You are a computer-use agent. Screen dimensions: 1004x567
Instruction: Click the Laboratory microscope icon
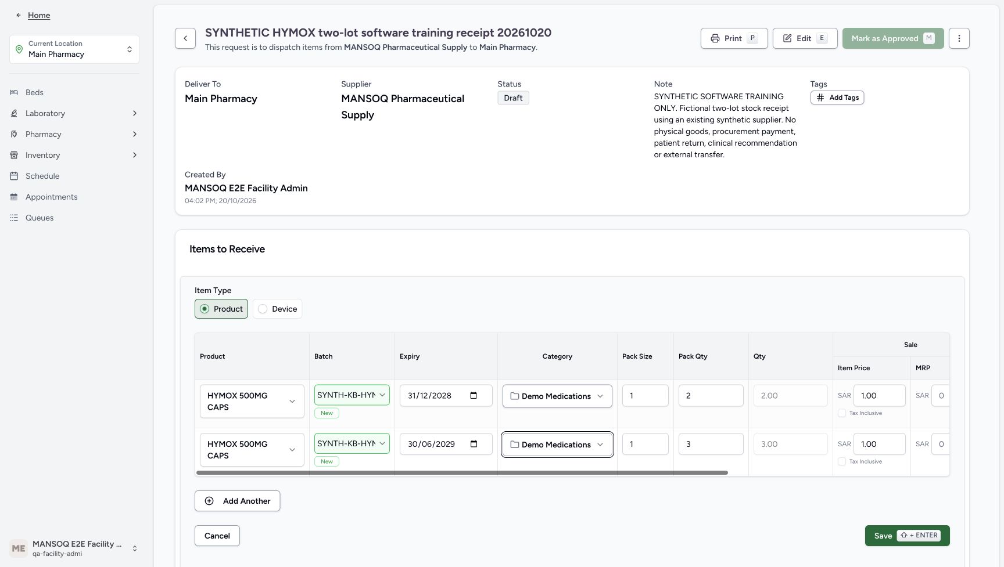click(14, 113)
